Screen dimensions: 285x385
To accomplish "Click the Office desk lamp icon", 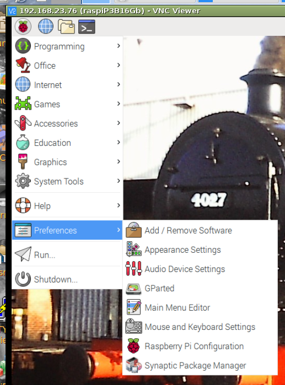I will pyautogui.click(x=23, y=65).
